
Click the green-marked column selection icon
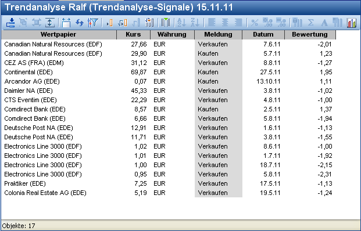click(166, 23)
